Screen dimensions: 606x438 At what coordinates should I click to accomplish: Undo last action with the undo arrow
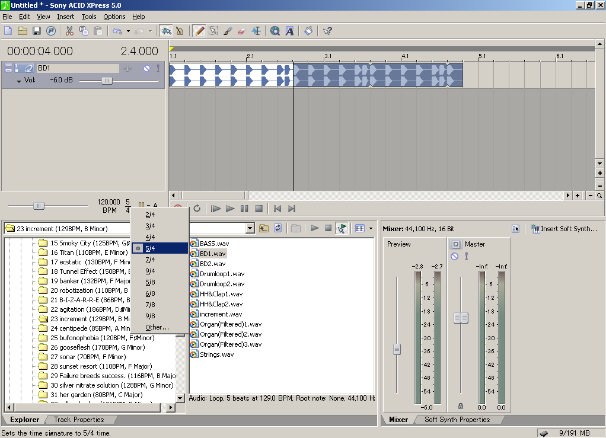[117, 31]
